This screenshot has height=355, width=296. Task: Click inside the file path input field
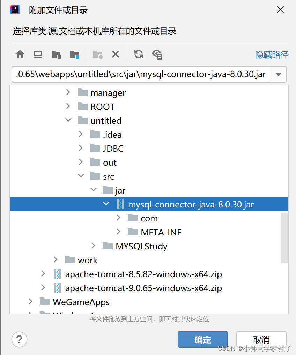[140, 74]
